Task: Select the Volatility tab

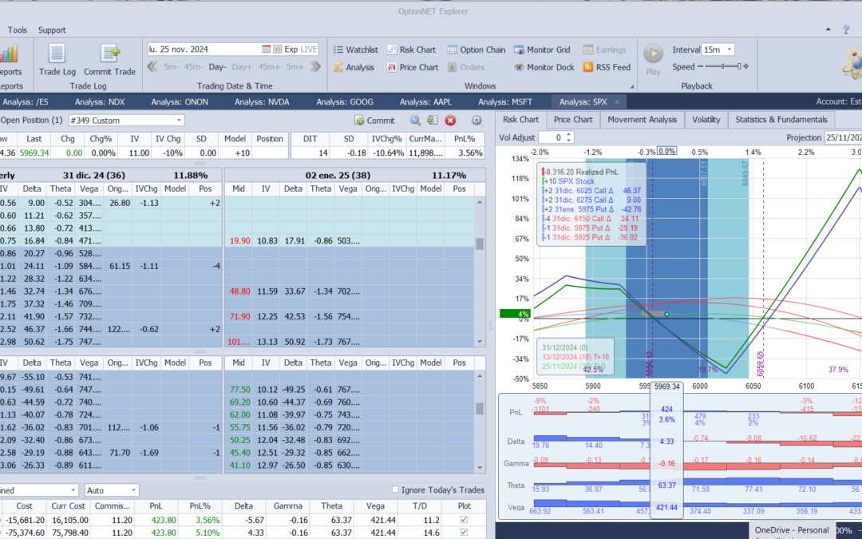Action: click(x=706, y=119)
